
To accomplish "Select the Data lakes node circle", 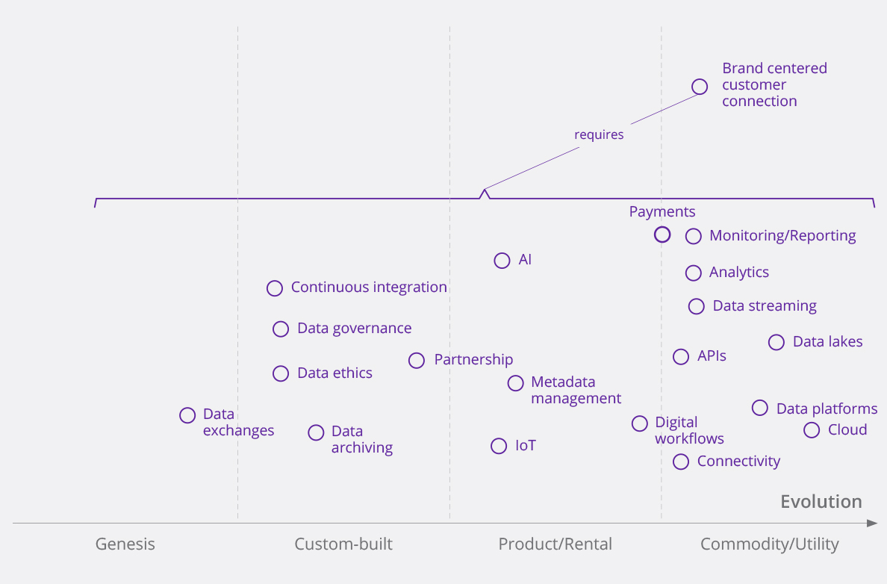I will pos(776,342).
